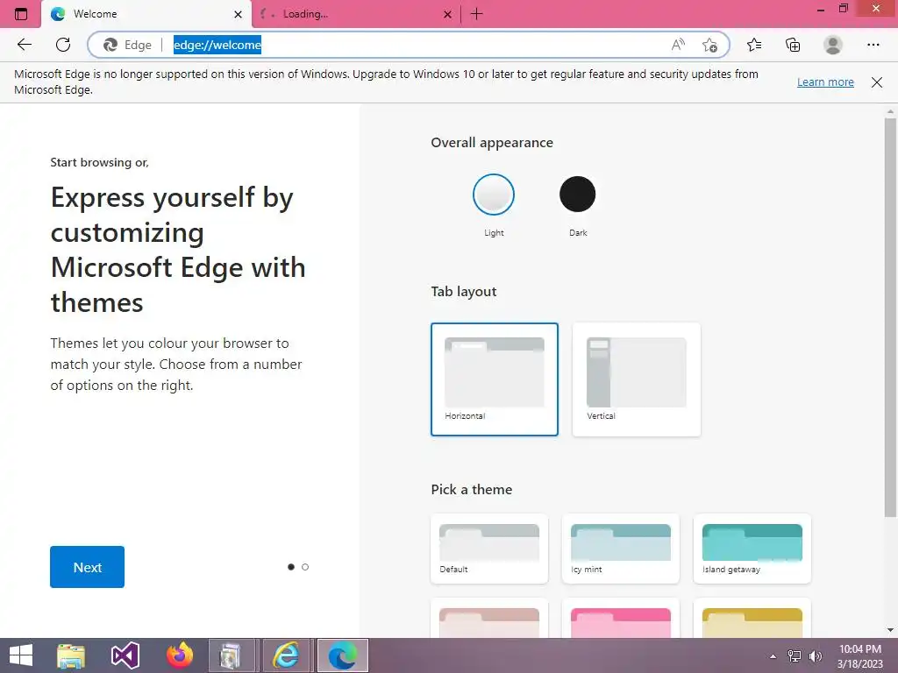The image size is (898, 673).
Task: Pick the Island getaway theme
Action: 752,549
